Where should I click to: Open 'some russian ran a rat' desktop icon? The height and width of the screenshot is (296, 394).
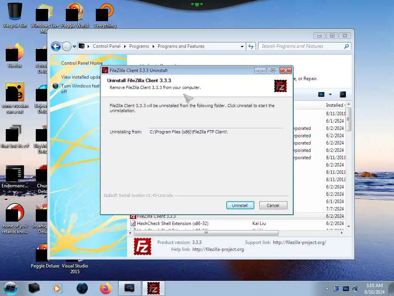[x=15, y=98]
